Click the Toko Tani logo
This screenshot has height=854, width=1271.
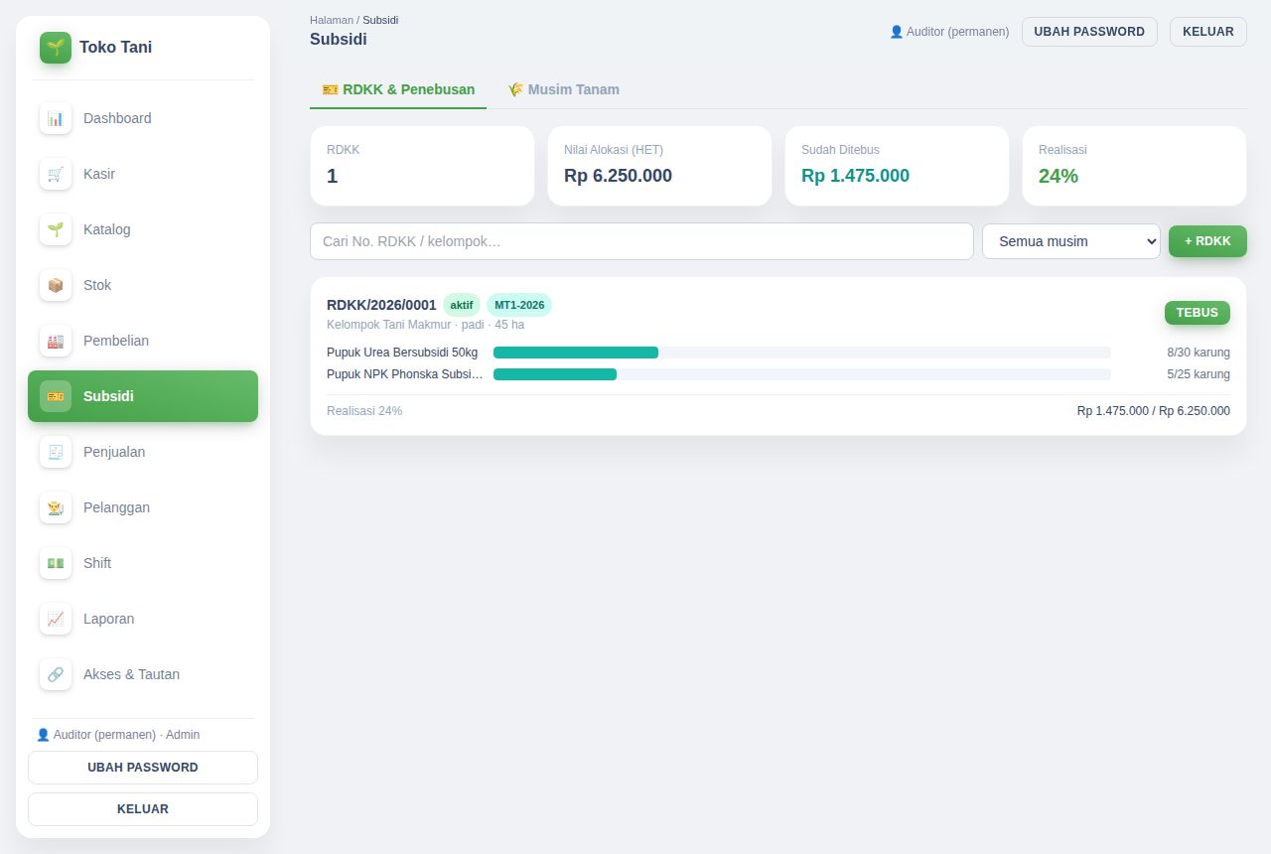click(56, 48)
